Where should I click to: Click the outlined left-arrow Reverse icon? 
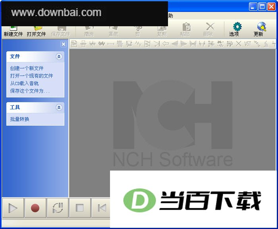pyautogui.click(x=166, y=44)
